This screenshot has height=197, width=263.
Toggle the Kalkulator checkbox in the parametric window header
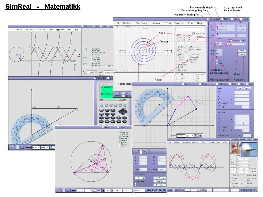[208, 19]
